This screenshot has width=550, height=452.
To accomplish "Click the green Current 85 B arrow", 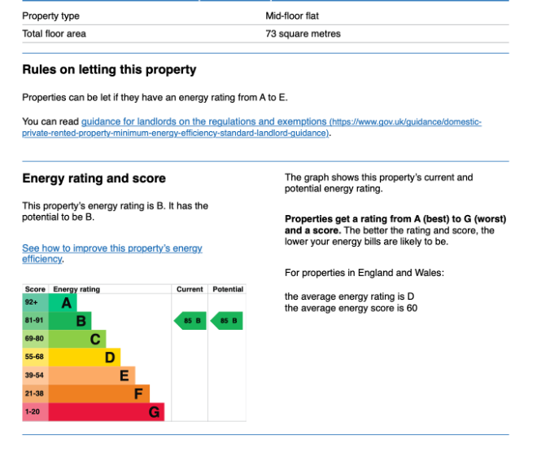I will (190, 321).
